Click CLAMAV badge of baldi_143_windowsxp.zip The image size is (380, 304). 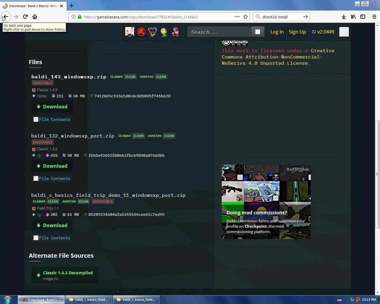(116, 77)
